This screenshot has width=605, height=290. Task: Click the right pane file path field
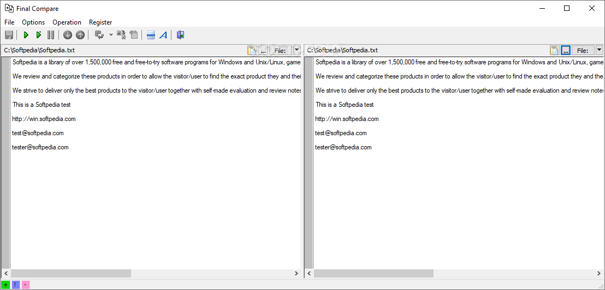pos(427,50)
